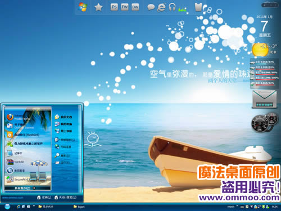Launch Fireworks via the FW dock icon
Viewport: 281px width, 211px height.
click(x=125, y=7)
